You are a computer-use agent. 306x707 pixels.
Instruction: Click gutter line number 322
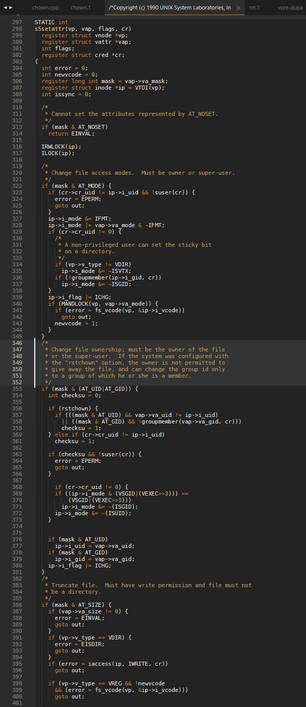pos(17,186)
